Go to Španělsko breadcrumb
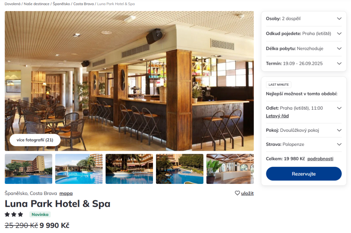This screenshot has width=351, height=233. [x=61, y=4]
